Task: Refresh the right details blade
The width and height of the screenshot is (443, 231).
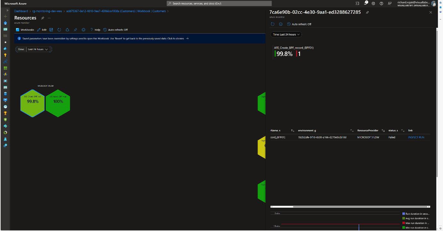Action: (x=273, y=24)
